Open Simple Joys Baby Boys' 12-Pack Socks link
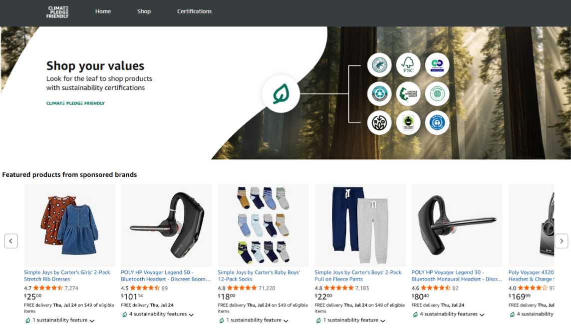This screenshot has height=335, width=571. coord(259,276)
